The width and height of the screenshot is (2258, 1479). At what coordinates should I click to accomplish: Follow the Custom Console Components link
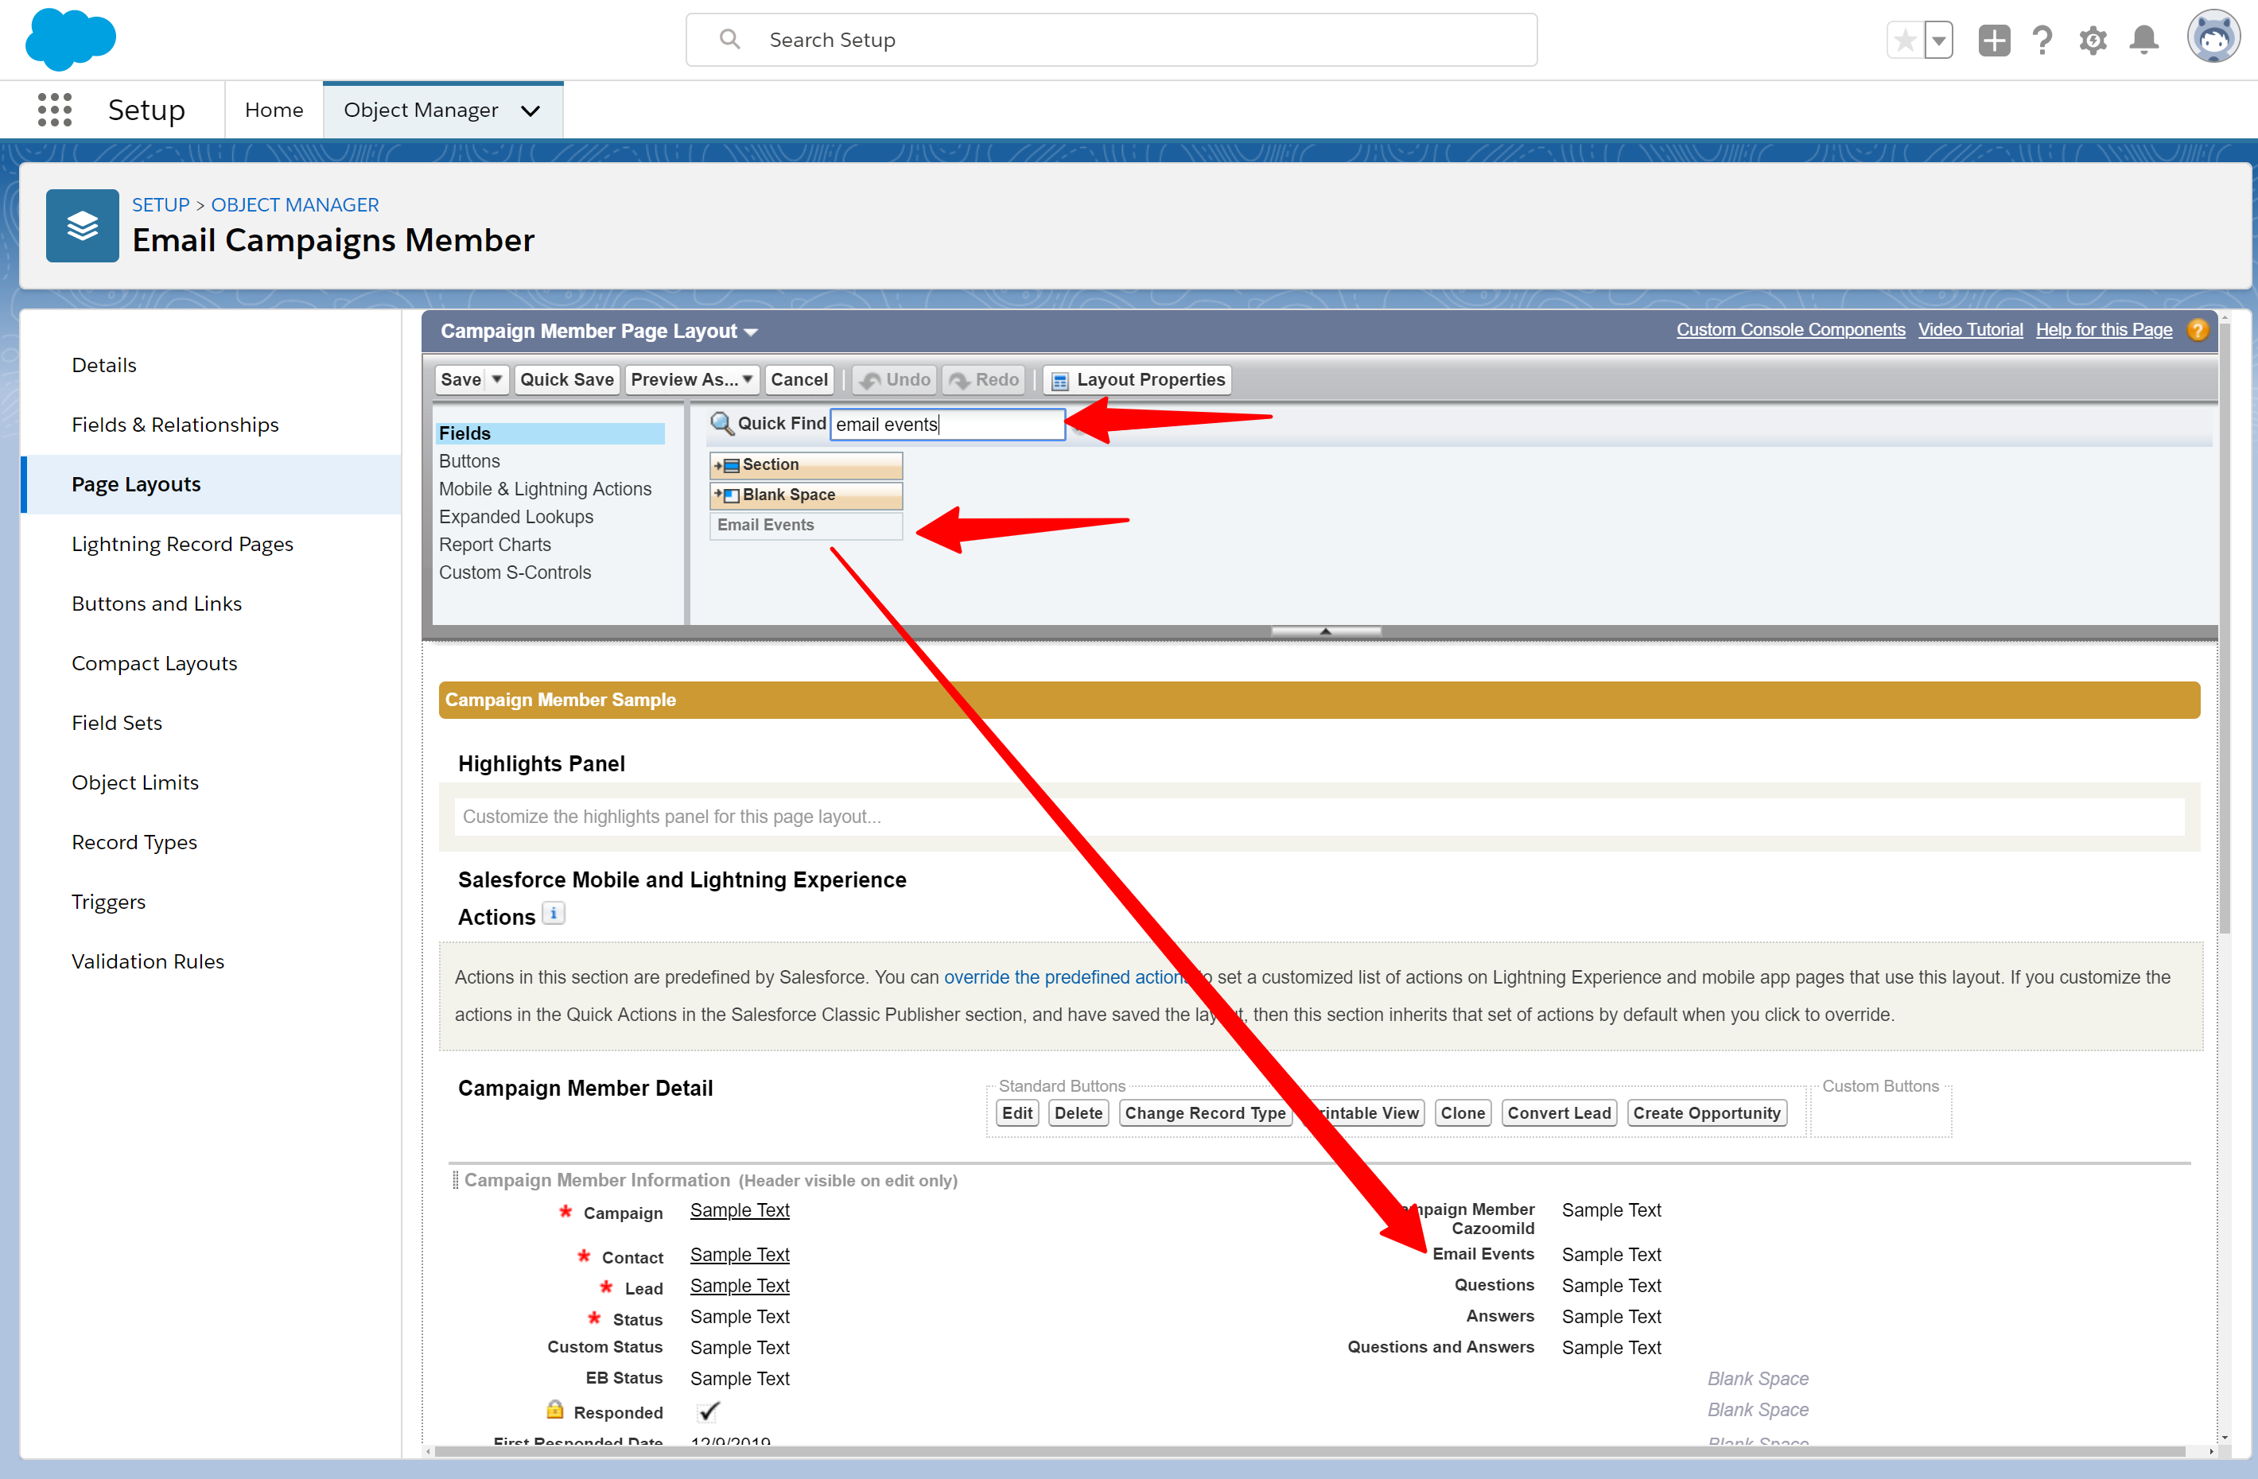1790,330
